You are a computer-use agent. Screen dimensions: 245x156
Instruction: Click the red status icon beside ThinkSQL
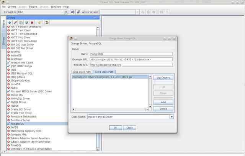8,145
